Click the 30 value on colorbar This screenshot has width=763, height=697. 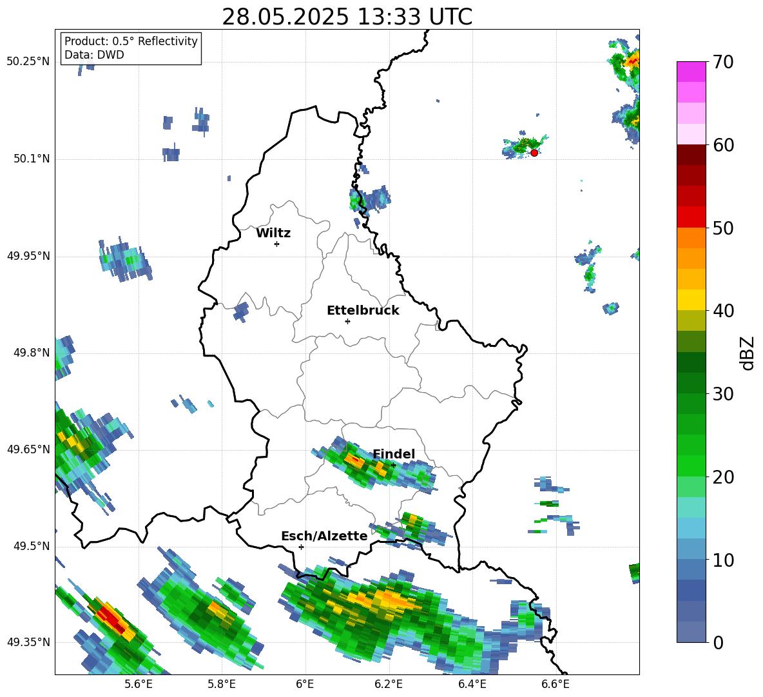(x=723, y=394)
